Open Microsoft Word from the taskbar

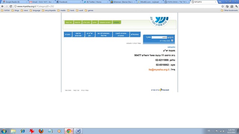click(x=78, y=131)
